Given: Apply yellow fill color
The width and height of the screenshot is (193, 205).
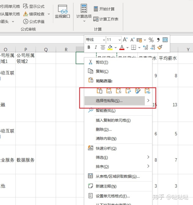Looking at the screenshot, I should tap(110, 47).
